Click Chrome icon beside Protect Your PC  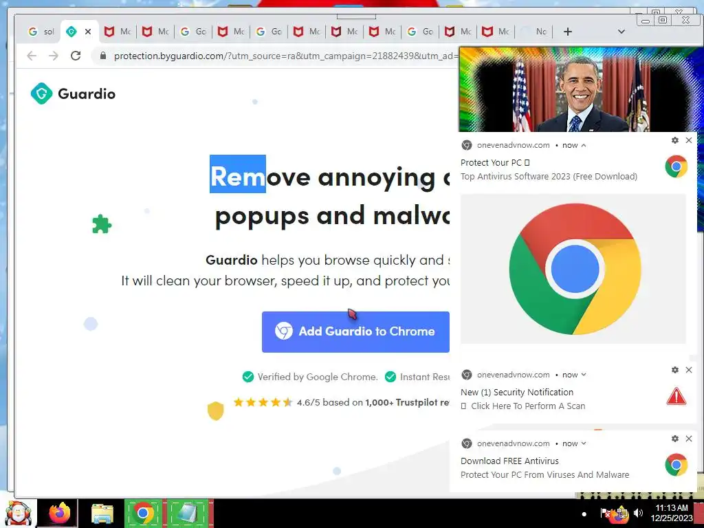(x=676, y=166)
